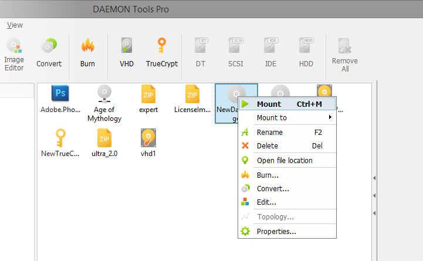
Task: Select the Adobe Photoshop image thumbnail
Action: coord(60,99)
